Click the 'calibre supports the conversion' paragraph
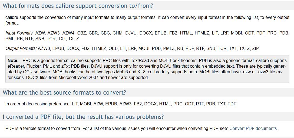This screenshot has width=294, height=138. click(x=81, y=18)
